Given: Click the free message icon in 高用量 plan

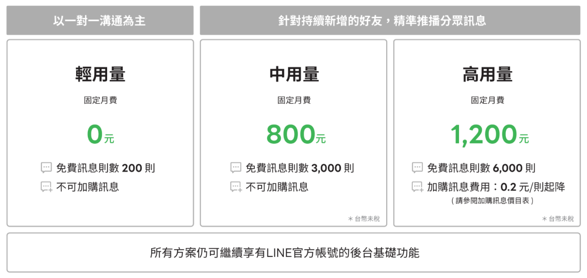Looking at the screenshot, I should [x=417, y=168].
